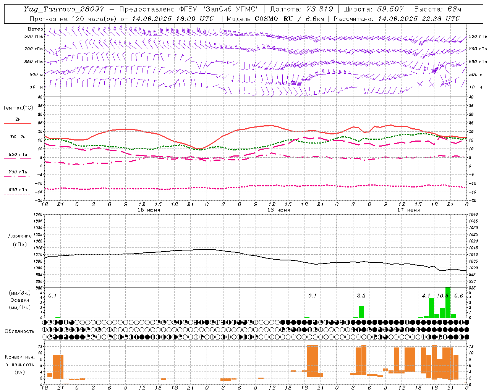Click the latitude value 59.507

tap(390, 9)
